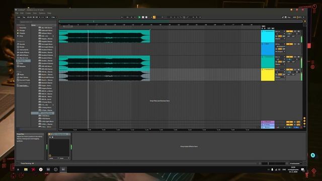Toggle the device activator in device view

pos(49,134)
